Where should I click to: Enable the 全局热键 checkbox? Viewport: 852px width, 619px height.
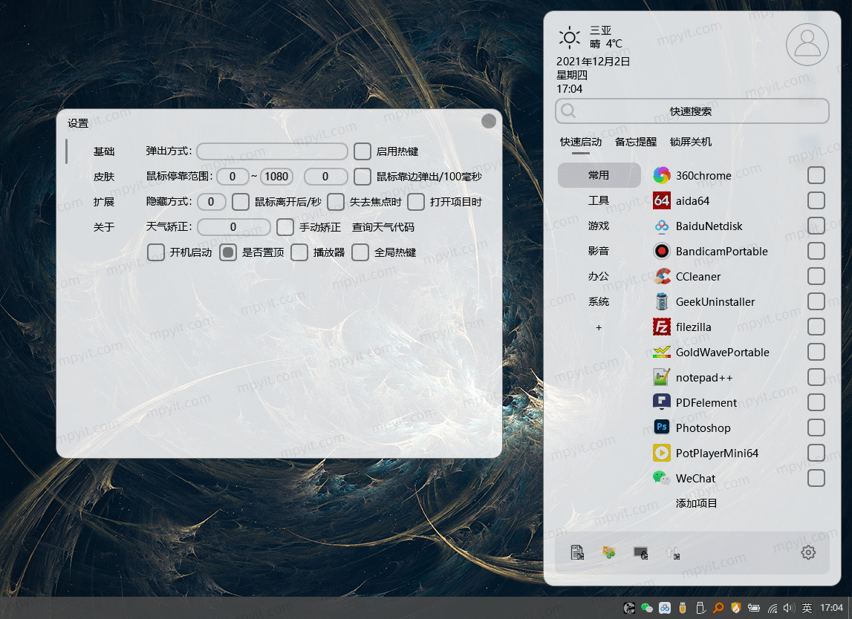click(x=360, y=252)
